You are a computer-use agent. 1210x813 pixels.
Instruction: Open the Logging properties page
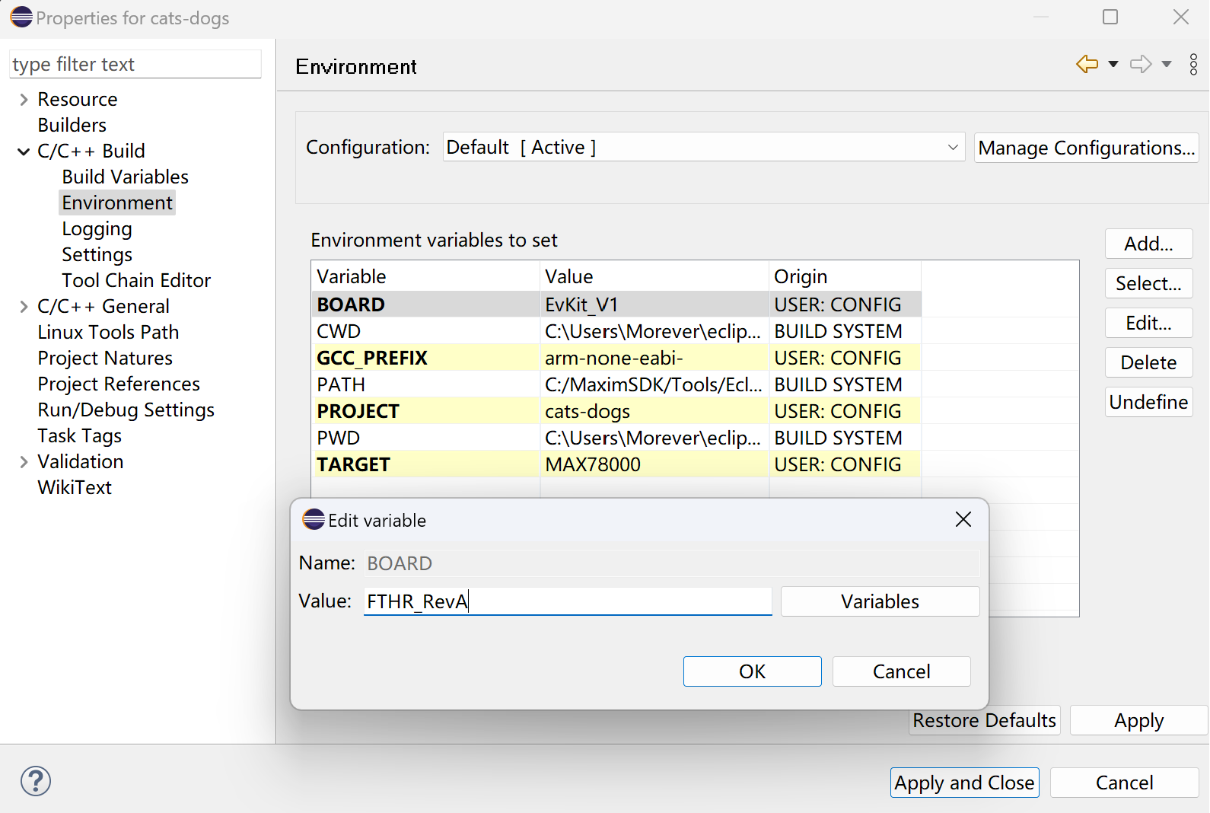point(97,228)
